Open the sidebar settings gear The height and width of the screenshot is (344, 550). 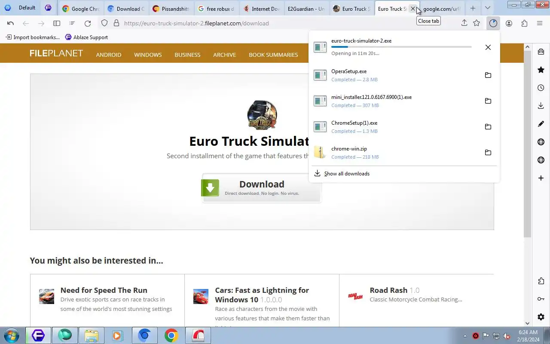click(x=541, y=317)
